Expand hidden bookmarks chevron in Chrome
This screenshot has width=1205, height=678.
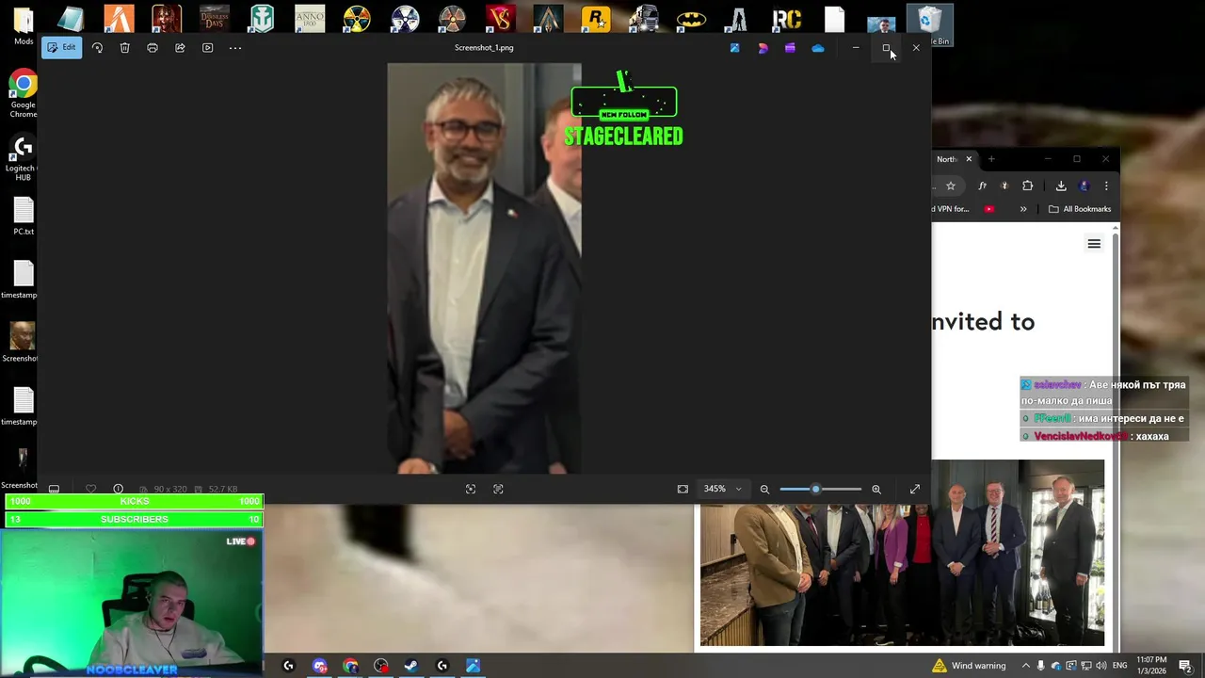pyautogui.click(x=1023, y=209)
